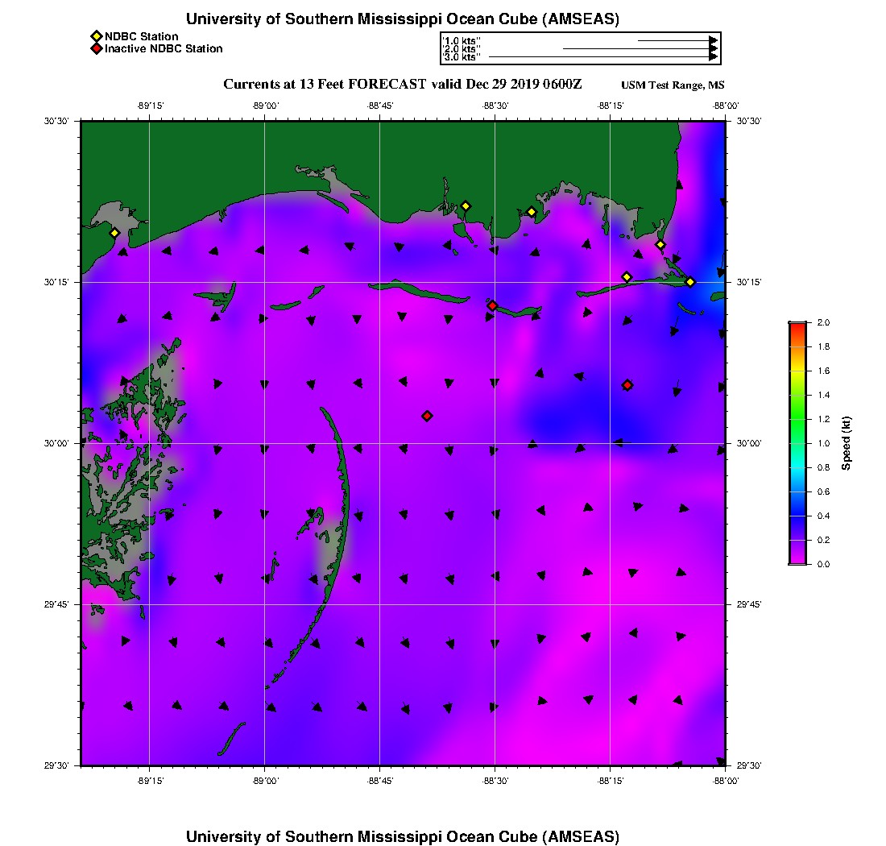Select the easternmost yellow NDBC station marker
Viewport: 886px width, 846px height.
[x=690, y=282]
